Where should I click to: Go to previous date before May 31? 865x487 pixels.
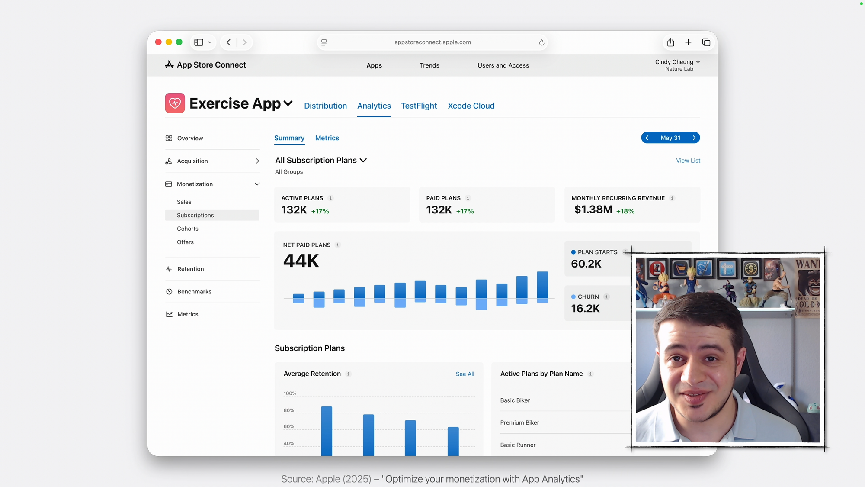click(647, 138)
